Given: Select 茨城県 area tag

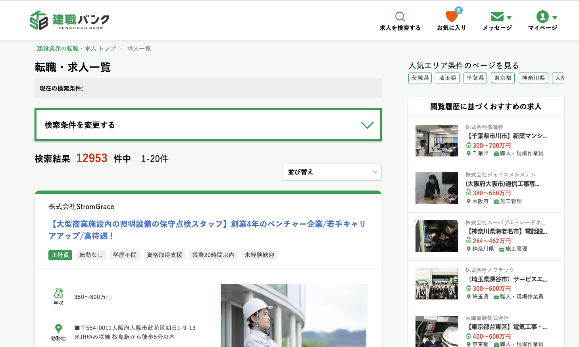Looking at the screenshot, I should [420, 78].
